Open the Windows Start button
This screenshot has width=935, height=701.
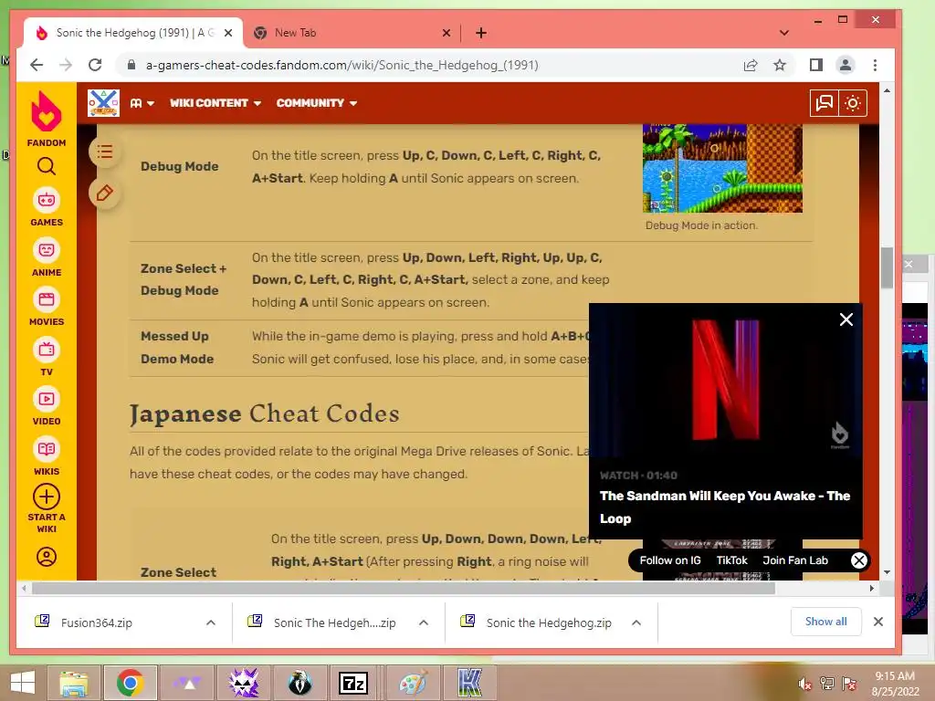coord(23,683)
